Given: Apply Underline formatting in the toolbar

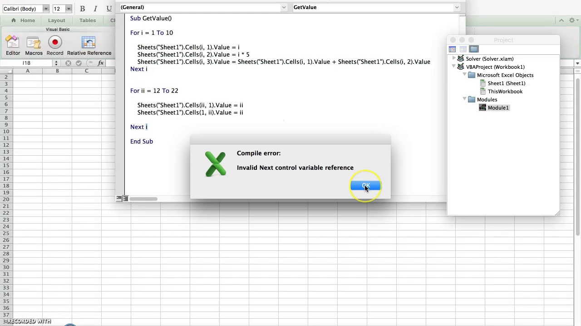Looking at the screenshot, I should pyautogui.click(x=109, y=9).
